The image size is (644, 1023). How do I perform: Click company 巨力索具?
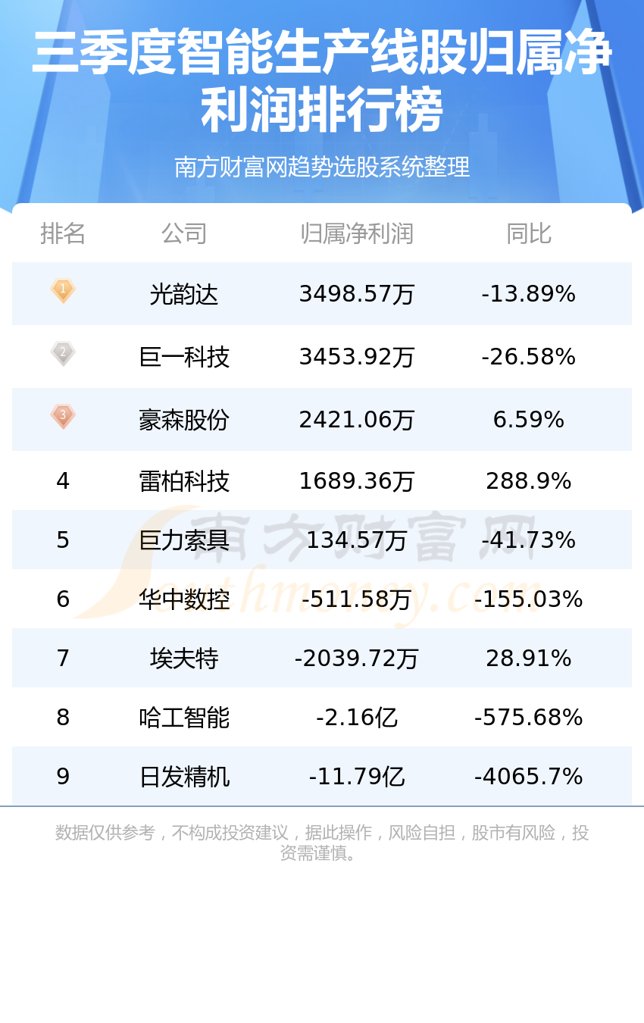point(184,540)
